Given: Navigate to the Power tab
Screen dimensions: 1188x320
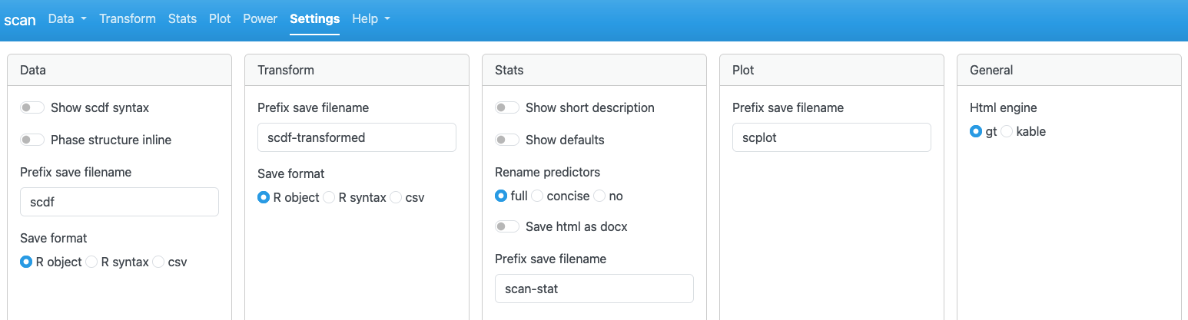Looking at the screenshot, I should [x=260, y=18].
